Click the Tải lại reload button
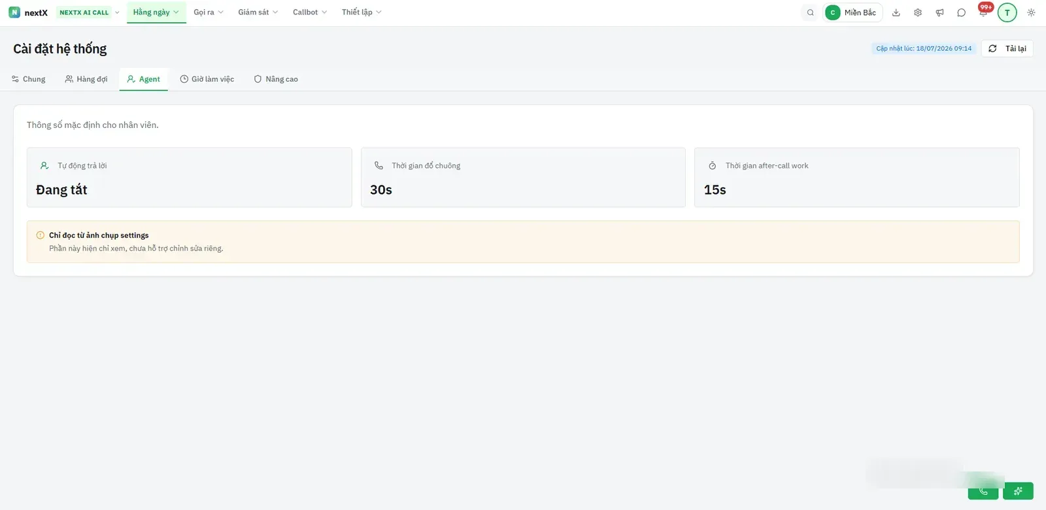The image size is (1046, 510). 1007,48
